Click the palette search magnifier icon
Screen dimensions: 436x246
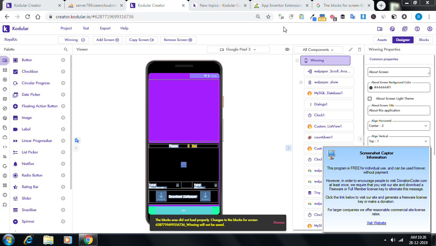[66, 49]
